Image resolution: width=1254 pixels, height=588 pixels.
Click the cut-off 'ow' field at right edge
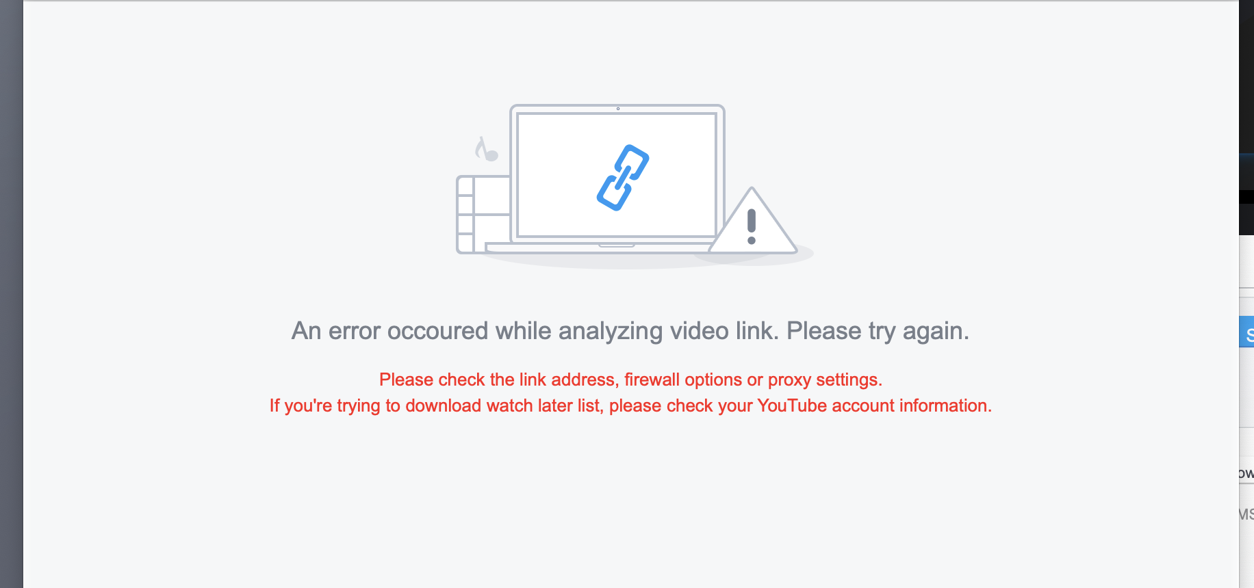pos(1246,473)
